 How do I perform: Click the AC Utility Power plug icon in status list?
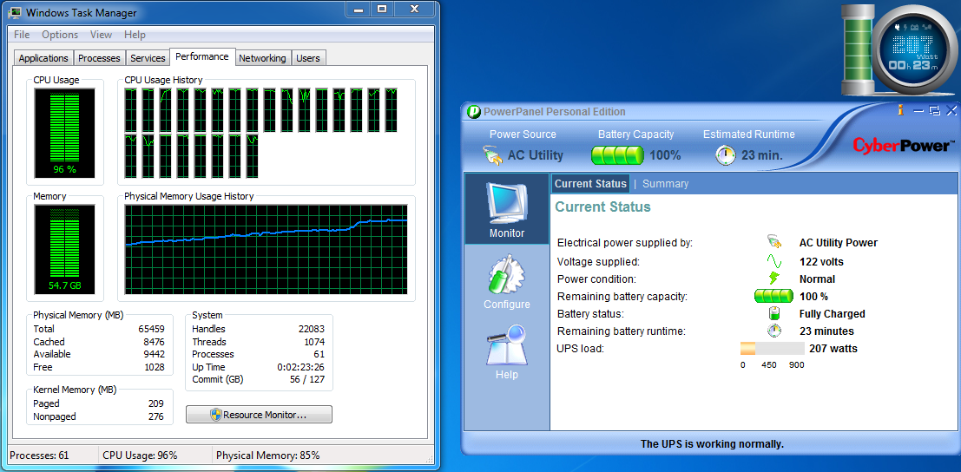[774, 242]
